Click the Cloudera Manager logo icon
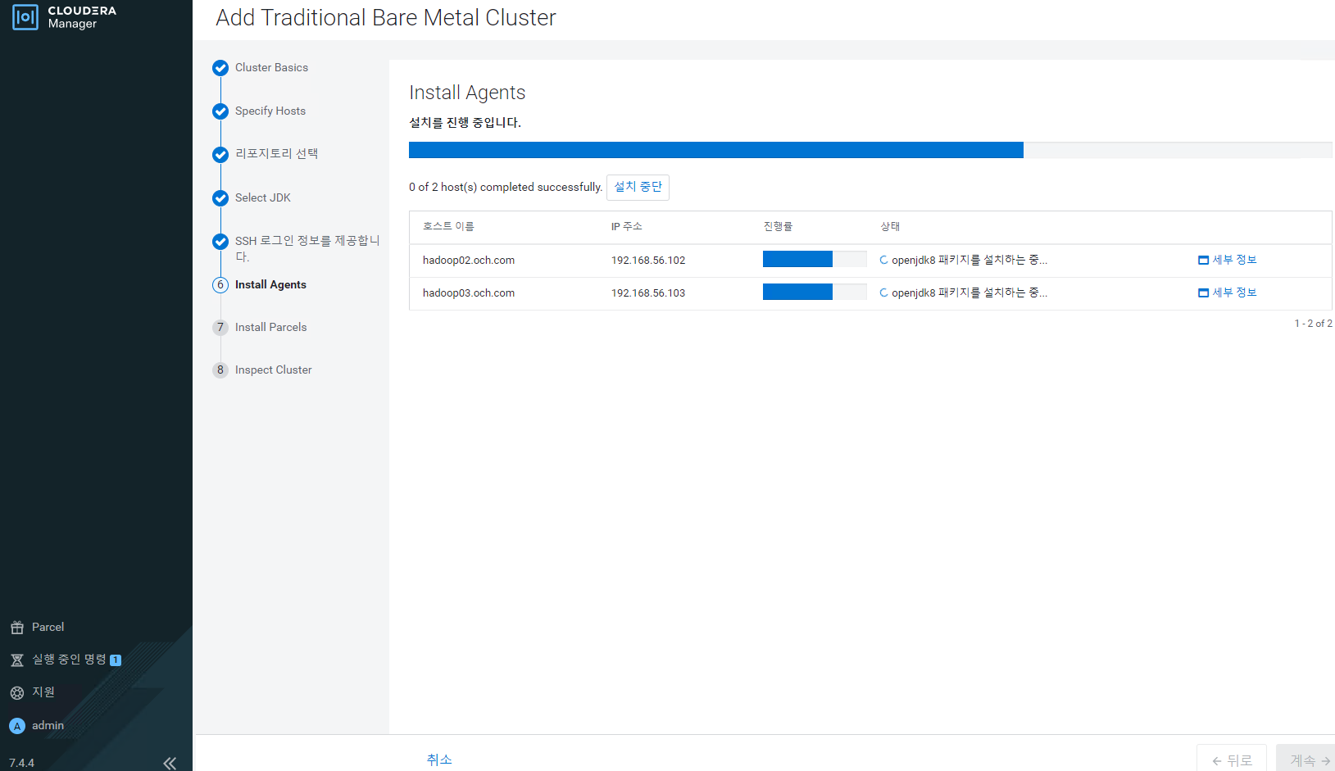Viewport: 1335px width, 771px height. [25, 17]
